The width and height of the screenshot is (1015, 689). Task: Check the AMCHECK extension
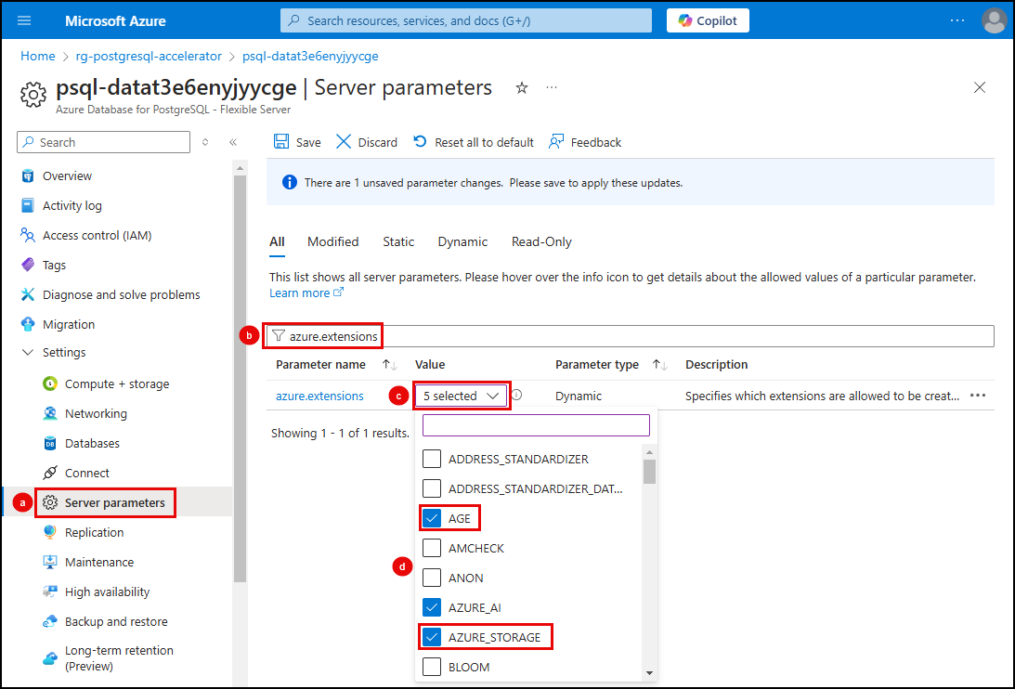432,548
